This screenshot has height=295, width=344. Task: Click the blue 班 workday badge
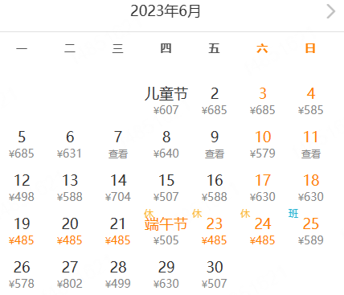(293, 214)
